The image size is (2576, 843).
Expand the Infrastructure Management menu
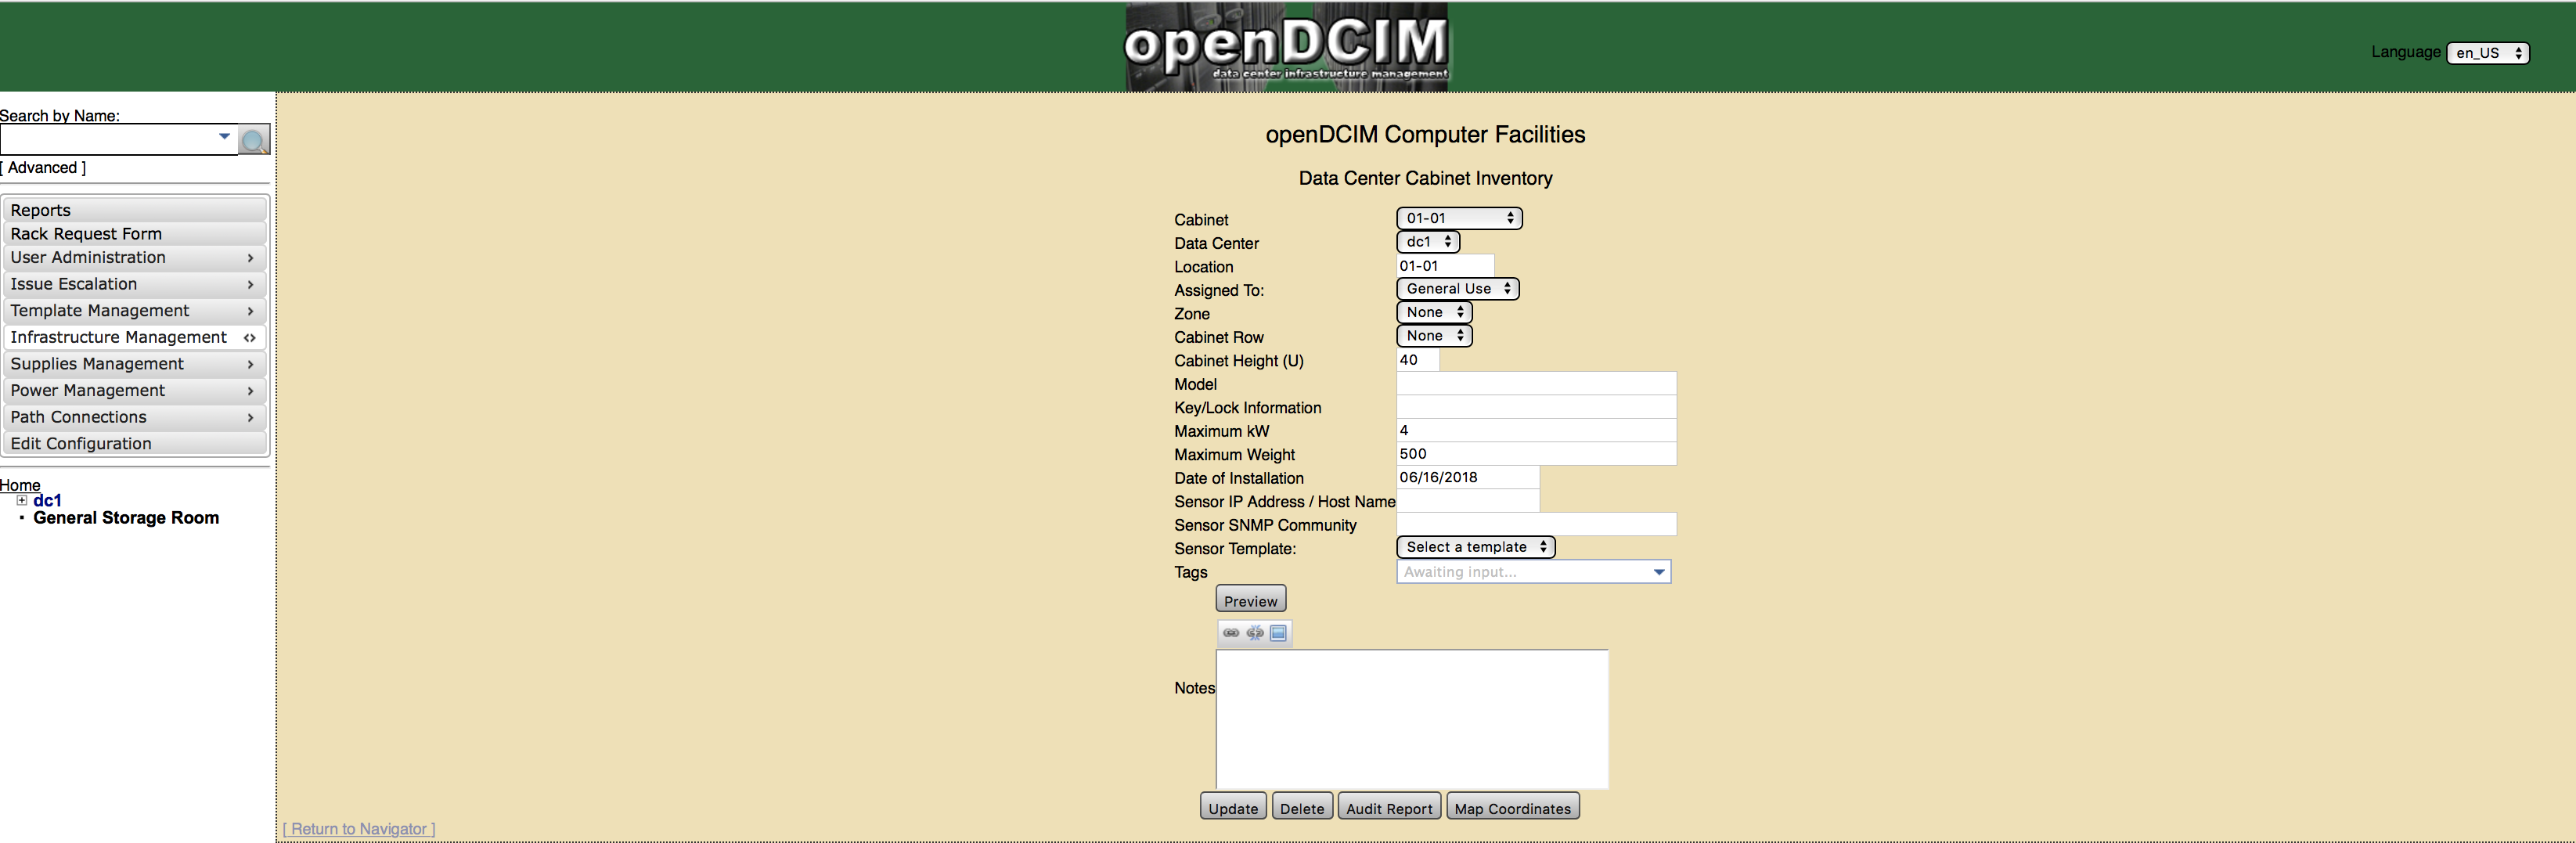[135, 337]
